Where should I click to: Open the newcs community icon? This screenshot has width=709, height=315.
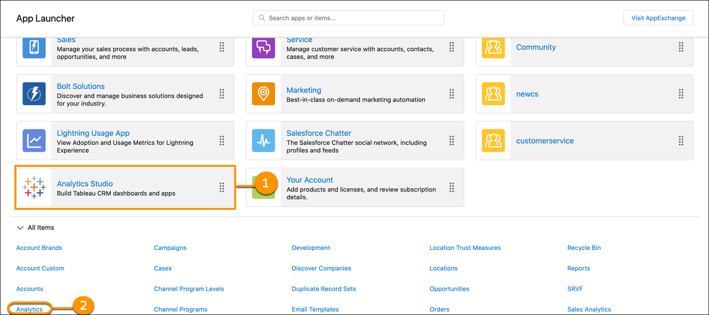pyautogui.click(x=493, y=94)
